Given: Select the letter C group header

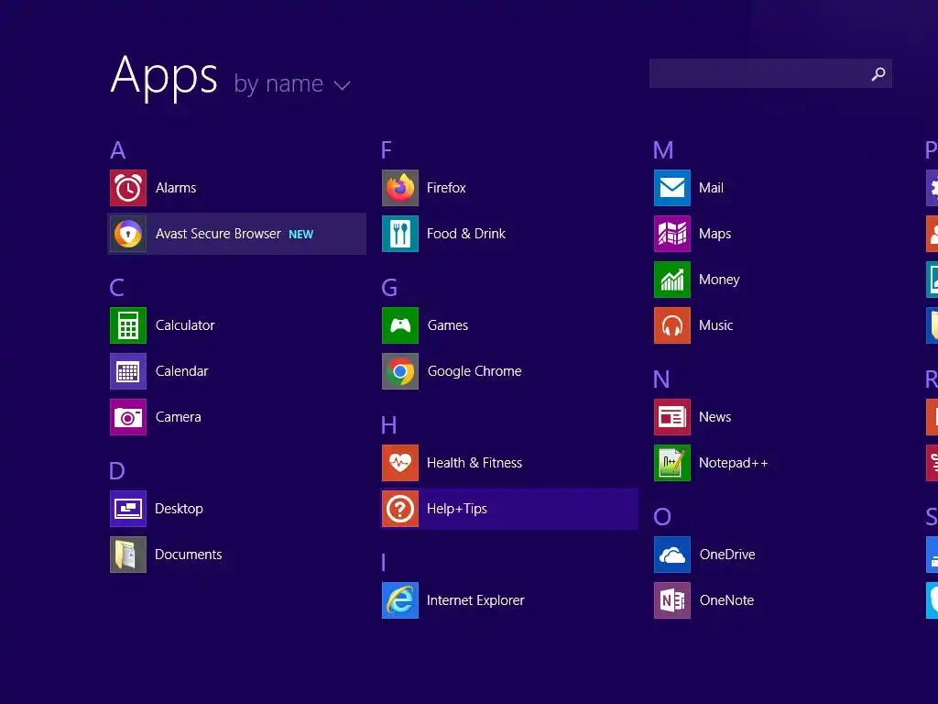Looking at the screenshot, I should (116, 287).
